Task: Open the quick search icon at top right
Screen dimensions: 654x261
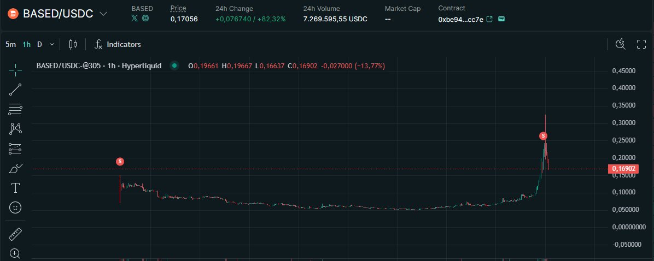Action: coord(621,44)
